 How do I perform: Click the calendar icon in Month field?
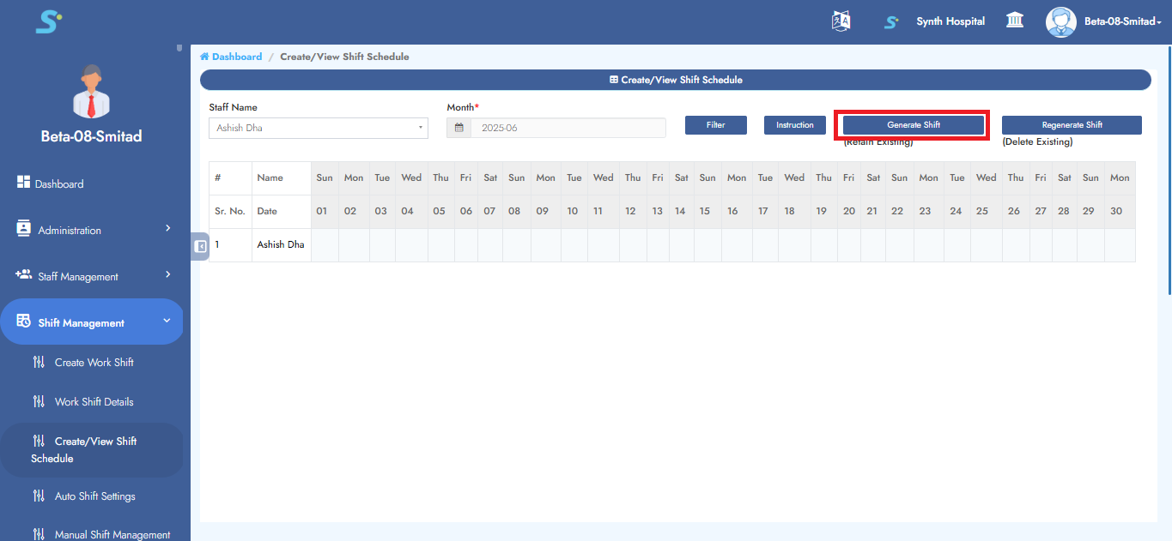click(x=459, y=128)
